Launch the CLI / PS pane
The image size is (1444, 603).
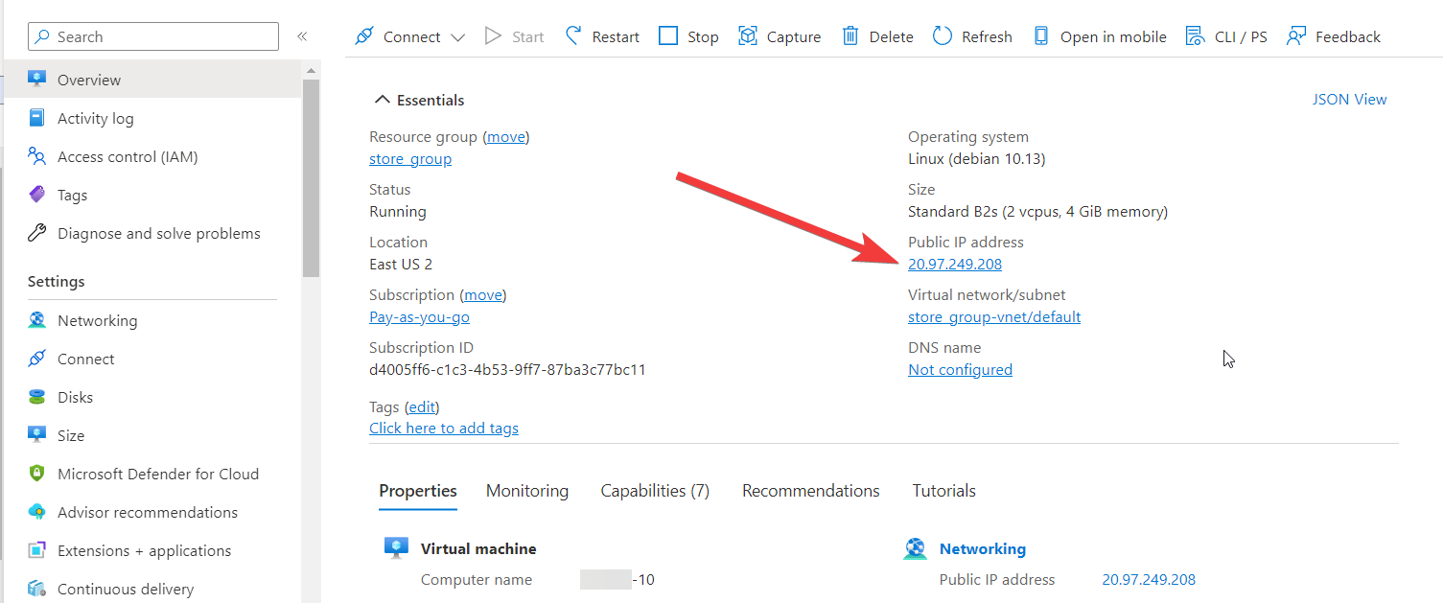coord(1225,35)
